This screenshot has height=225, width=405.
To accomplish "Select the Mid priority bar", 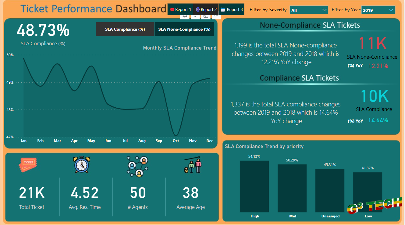I will pos(292,188).
